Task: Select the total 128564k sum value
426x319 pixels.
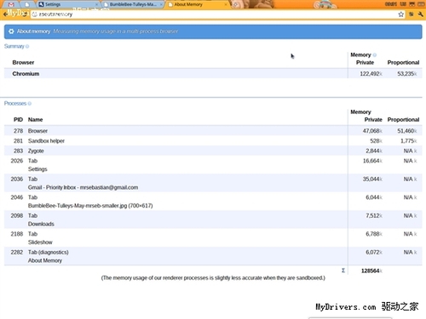Action: click(371, 271)
